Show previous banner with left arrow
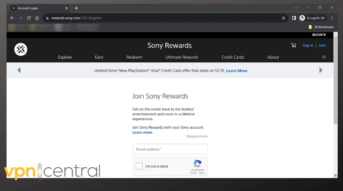 (x=19, y=70)
